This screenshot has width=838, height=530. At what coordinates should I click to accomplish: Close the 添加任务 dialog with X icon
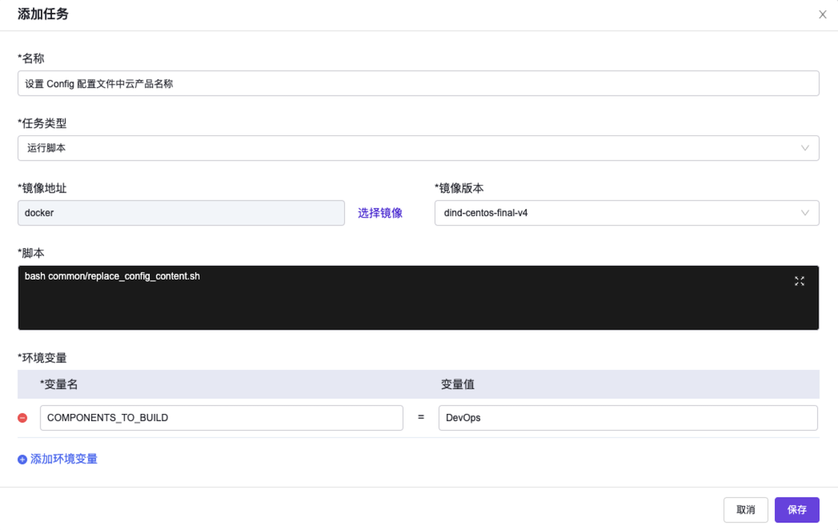[822, 15]
